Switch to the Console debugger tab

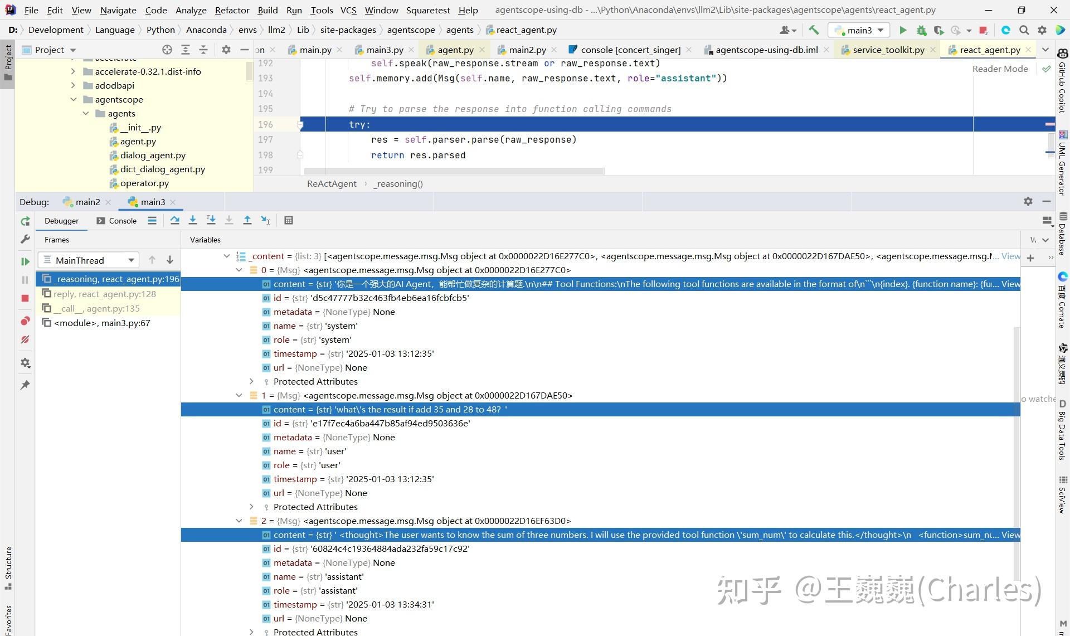tap(116, 221)
